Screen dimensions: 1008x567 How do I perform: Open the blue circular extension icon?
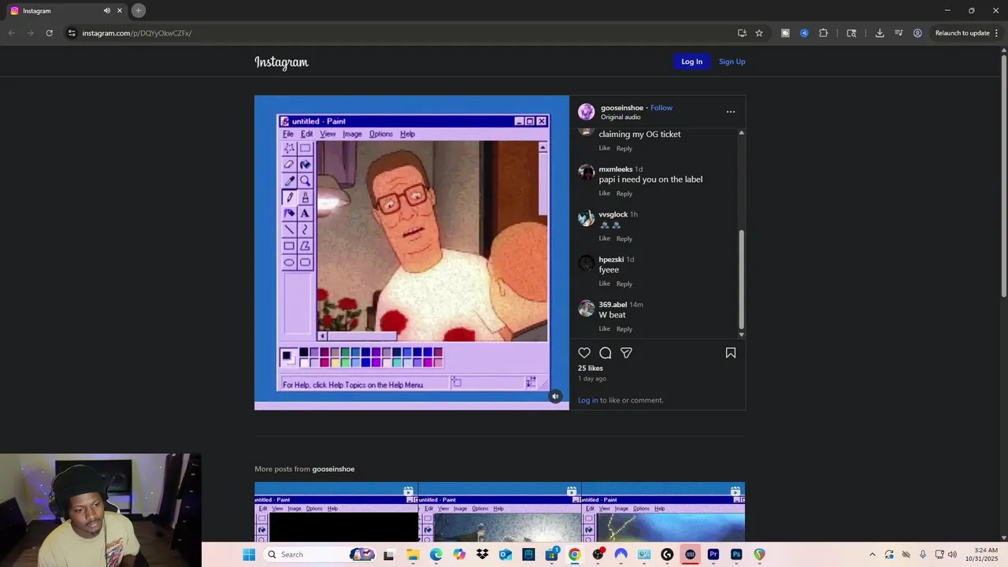tap(804, 33)
